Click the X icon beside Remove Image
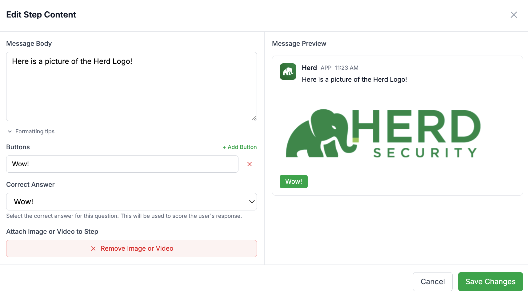528x298 pixels. coord(93,249)
